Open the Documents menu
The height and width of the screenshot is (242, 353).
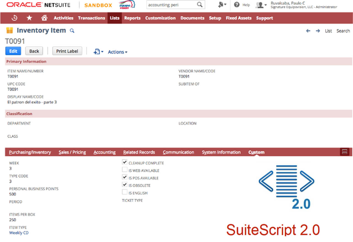192,18
